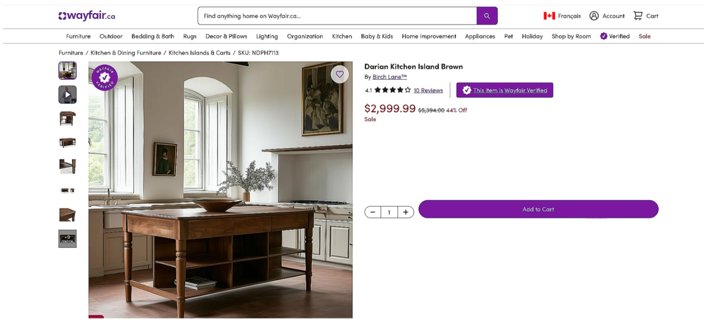Go to Kitchen Islands & Carts breadcrumb
Viewport: 716px width, 332px height.
point(199,53)
